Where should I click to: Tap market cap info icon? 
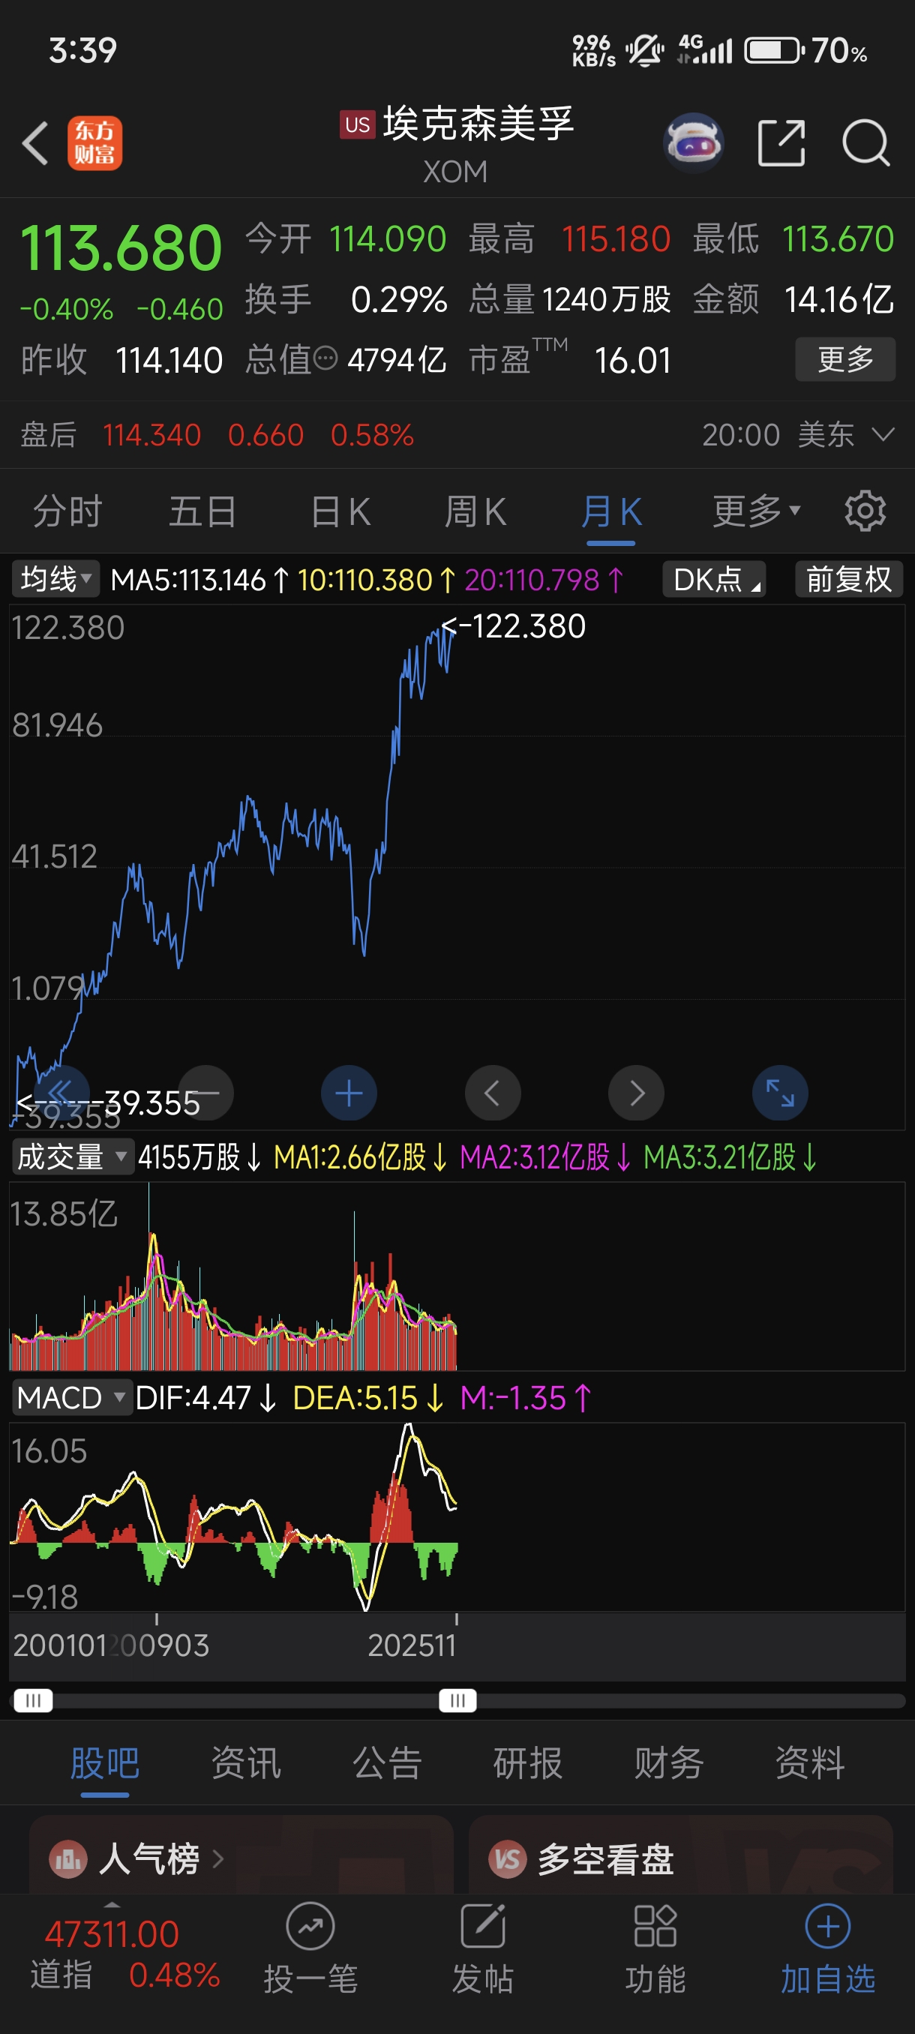325,359
